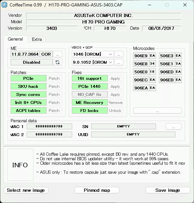Screen dimensions: 194x203
Task: Click Patch button for SKU hack
Action: 54,86
